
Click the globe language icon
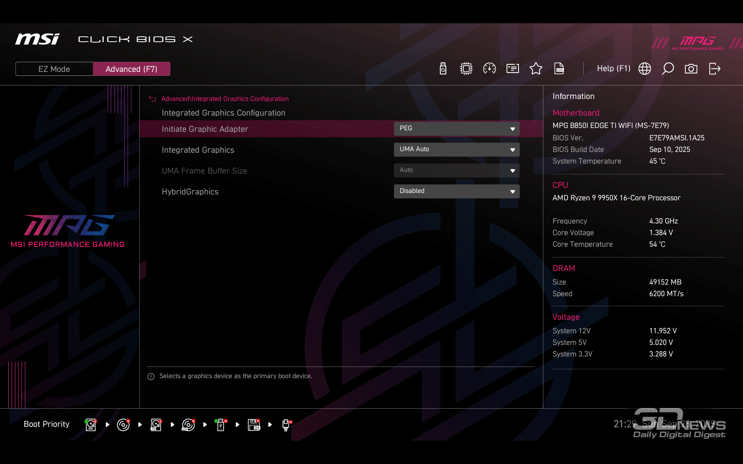click(x=645, y=69)
